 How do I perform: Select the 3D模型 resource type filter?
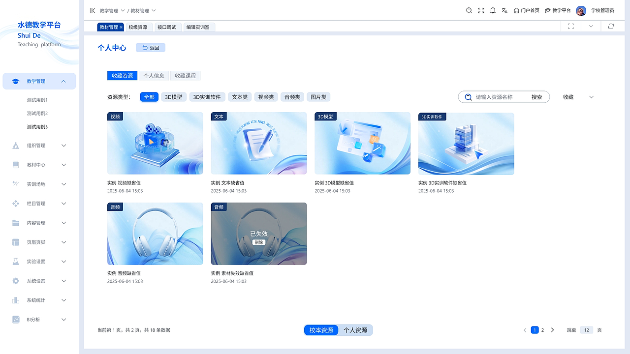tap(173, 97)
